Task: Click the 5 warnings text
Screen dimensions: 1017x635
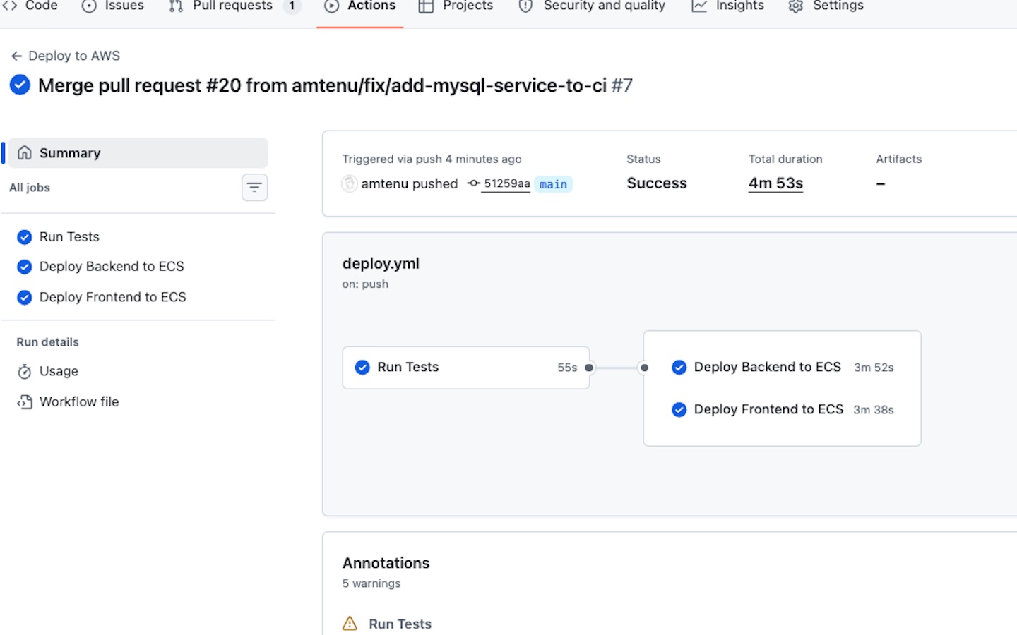Action: pos(371,583)
